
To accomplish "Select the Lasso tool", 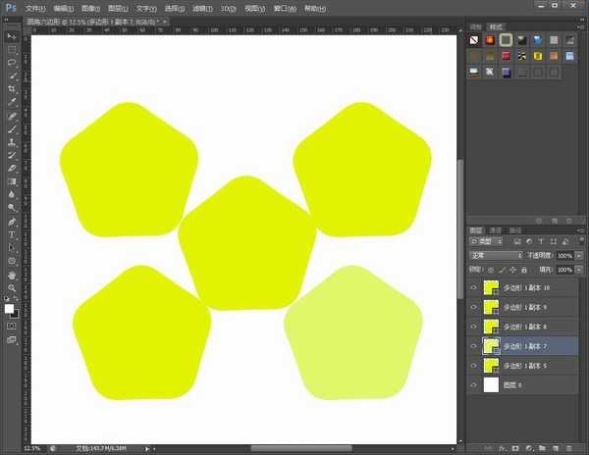I will [x=12, y=62].
